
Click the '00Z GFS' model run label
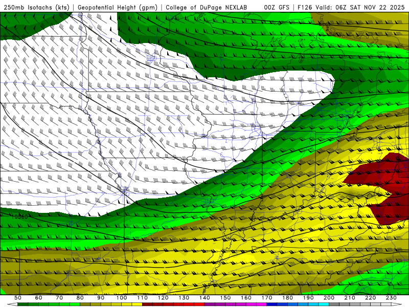tap(277, 8)
